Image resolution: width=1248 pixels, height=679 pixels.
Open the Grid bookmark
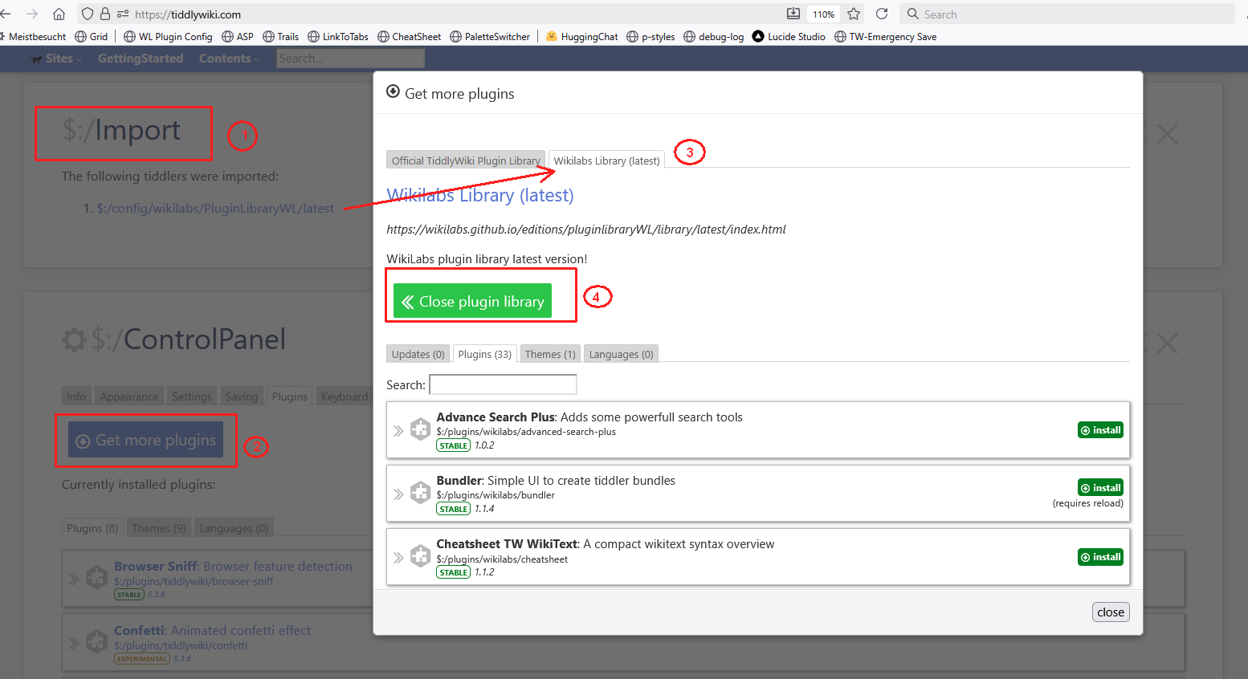91,36
